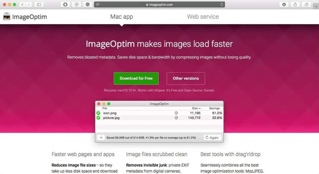Add a new tab with the plus button
The image size is (319, 174).
click(316, 6)
